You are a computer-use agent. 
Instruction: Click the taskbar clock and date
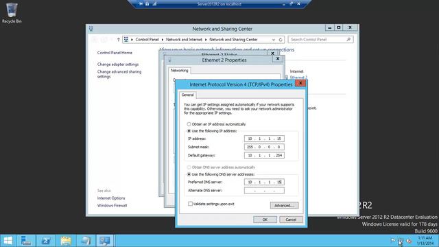(x=425, y=241)
